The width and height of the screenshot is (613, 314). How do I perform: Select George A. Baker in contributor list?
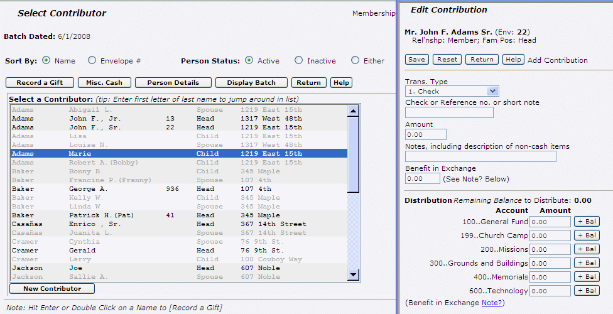88,188
